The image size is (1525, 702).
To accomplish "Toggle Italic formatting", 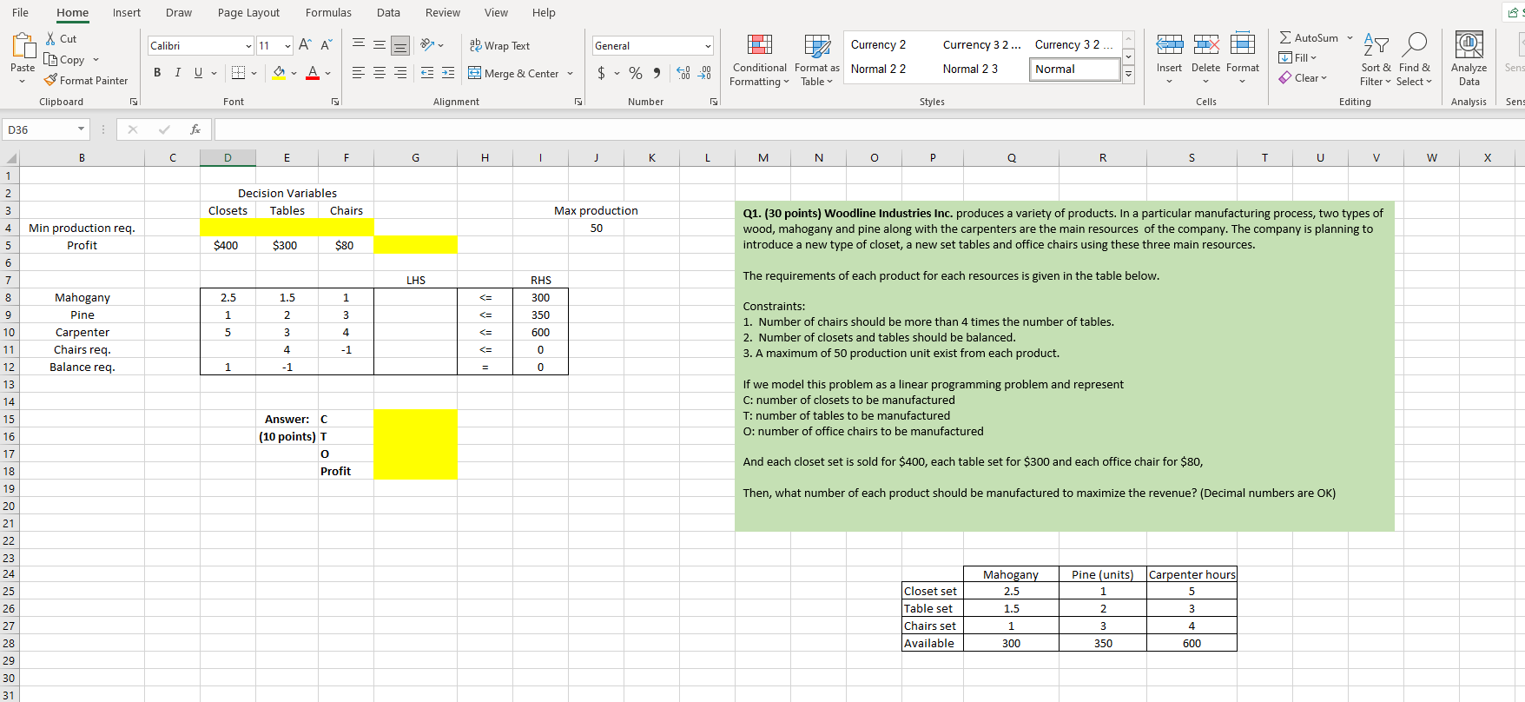I will coord(178,73).
